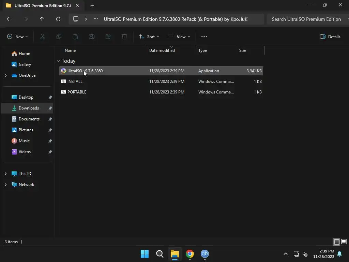Click the Cut scissors icon
This screenshot has width=349, height=262.
pyautogui.click(x=43, y=37)
